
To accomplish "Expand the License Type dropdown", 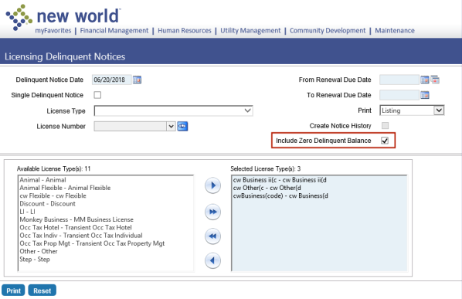I will pos(173,110).
